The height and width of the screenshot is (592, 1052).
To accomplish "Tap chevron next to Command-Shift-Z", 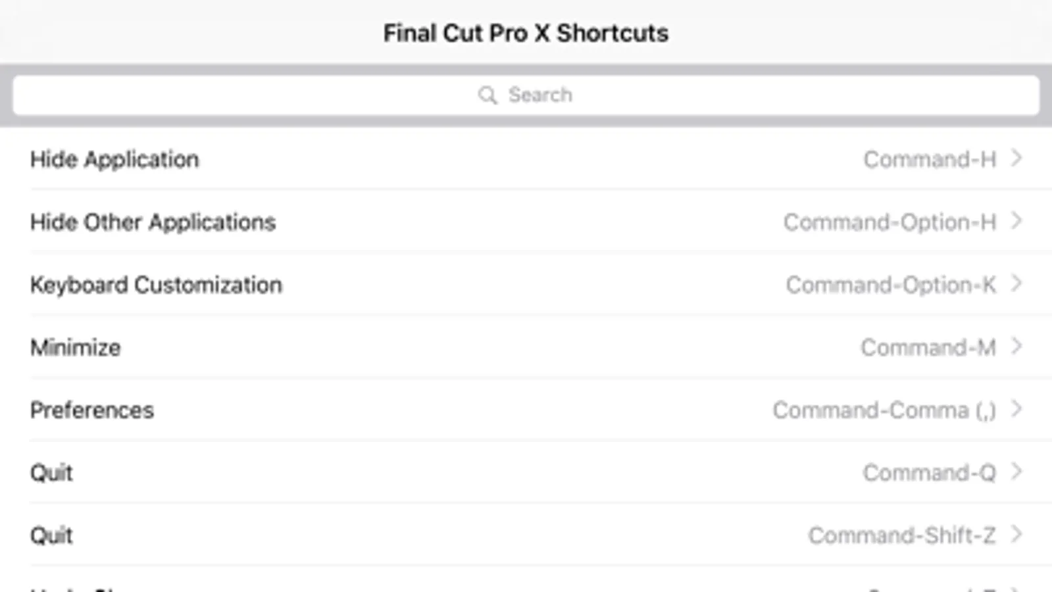I will [1016, 533].
